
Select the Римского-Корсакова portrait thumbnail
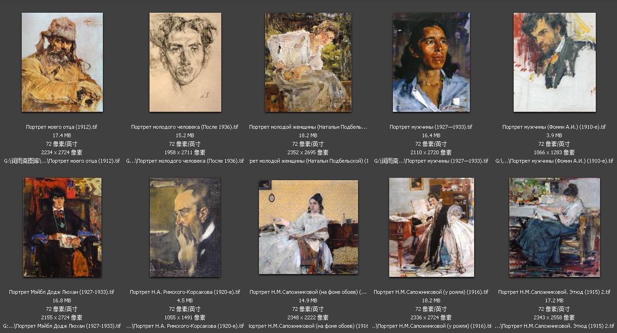[185, 227]
